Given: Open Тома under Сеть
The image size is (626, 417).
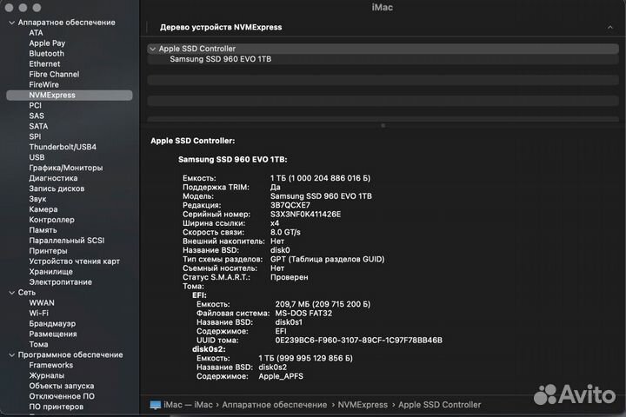Looking at the screenshot, I should point(38,344).
